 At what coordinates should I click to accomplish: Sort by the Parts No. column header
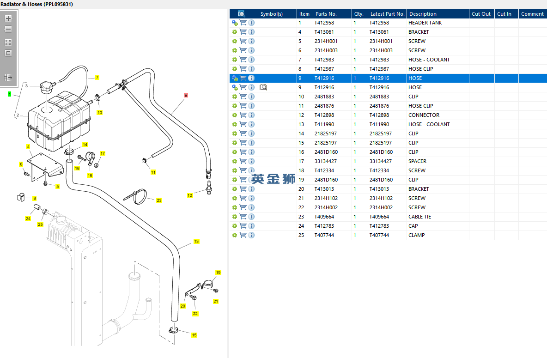[326, 14]
